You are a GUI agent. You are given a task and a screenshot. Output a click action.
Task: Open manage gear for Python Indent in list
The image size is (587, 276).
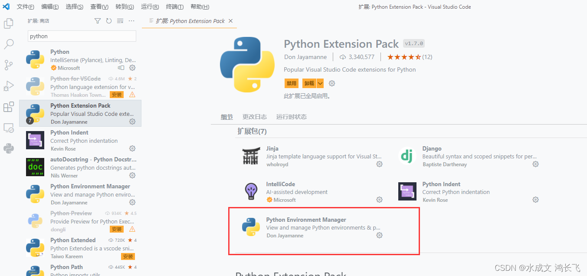pyautogui.click(x=133, y=148)
